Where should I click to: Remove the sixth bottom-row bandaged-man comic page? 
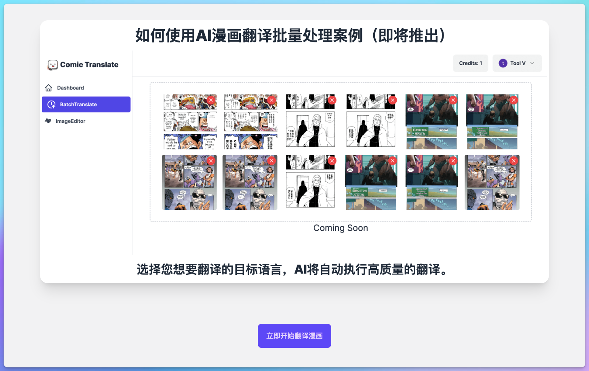tap(514, 161)
